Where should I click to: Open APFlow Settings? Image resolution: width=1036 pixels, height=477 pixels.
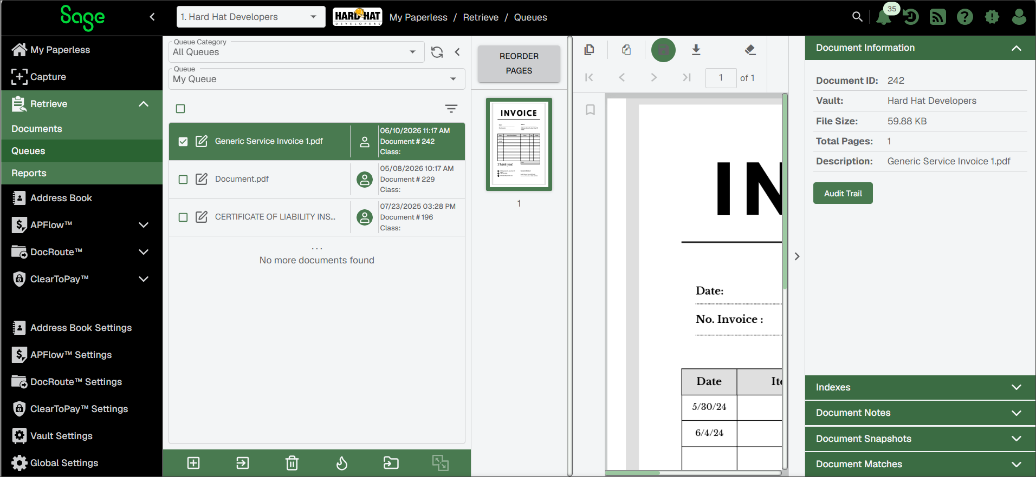click(x=82, y=355)
